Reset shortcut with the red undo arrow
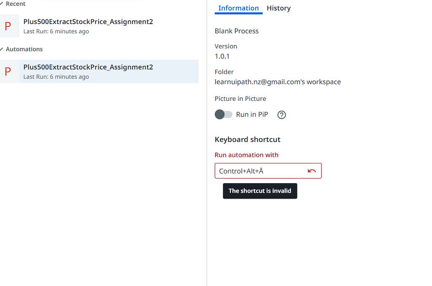Viewport: 432px width, 286px height. 312,171
